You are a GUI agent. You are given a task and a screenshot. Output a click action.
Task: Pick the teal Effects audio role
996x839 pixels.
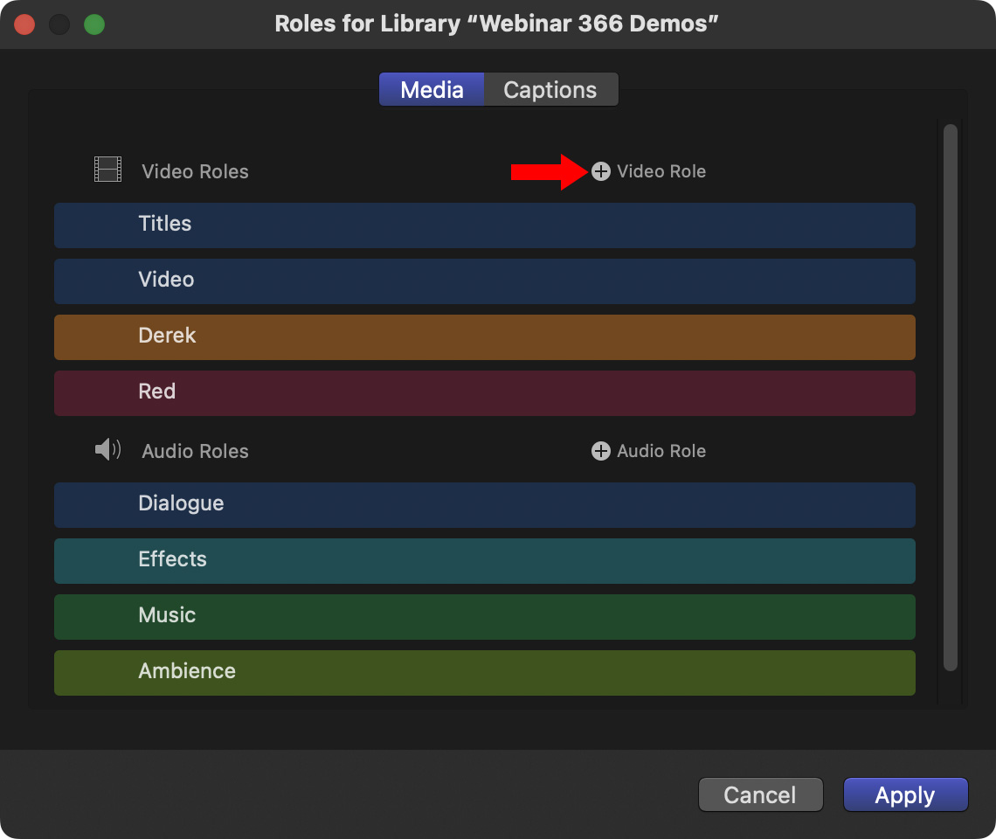click(x=484, y=560)
